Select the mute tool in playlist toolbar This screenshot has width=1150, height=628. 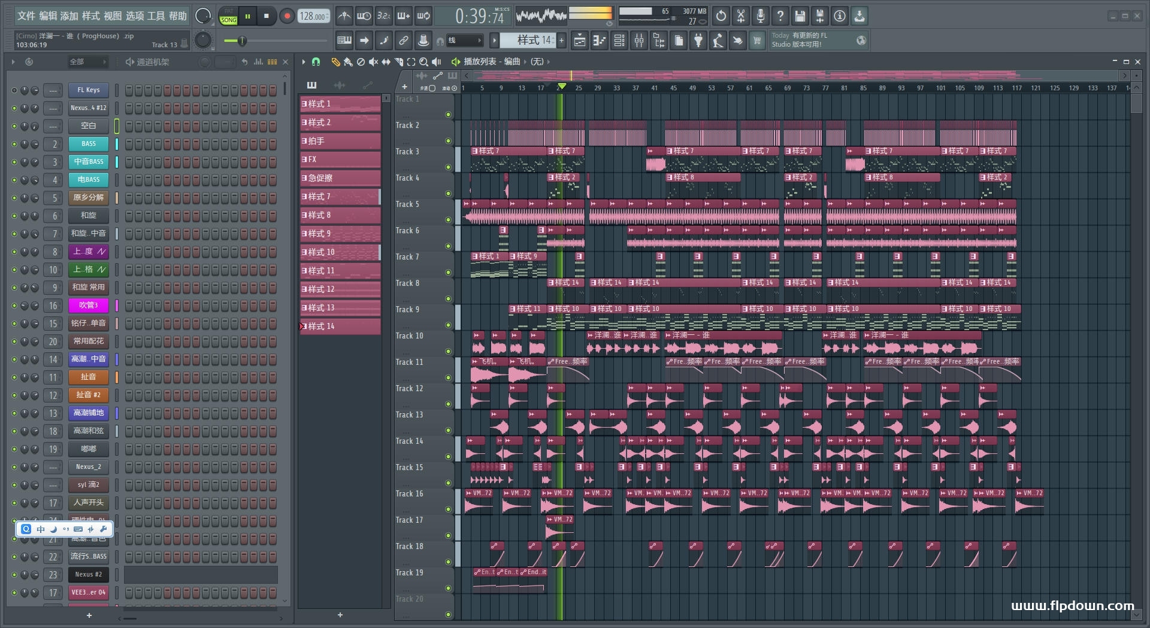click(x=373, y=62)
